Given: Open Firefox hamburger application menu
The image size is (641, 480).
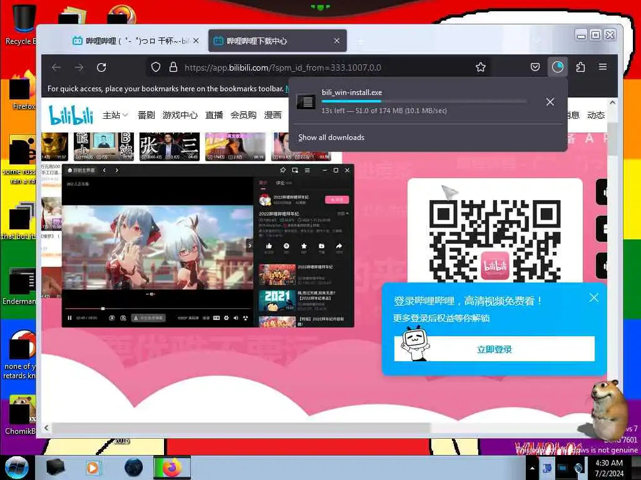Looking at the screenshot, I should coord(603,67).
